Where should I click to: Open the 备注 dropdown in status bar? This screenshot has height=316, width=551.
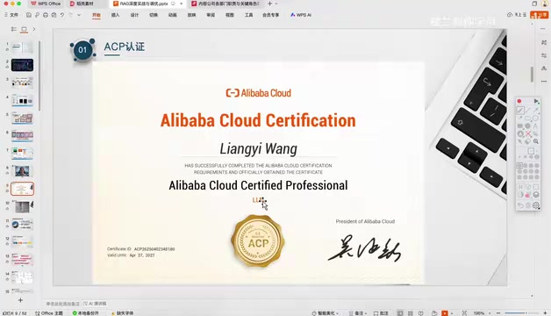pyautogui.click(x=358, y=312)
